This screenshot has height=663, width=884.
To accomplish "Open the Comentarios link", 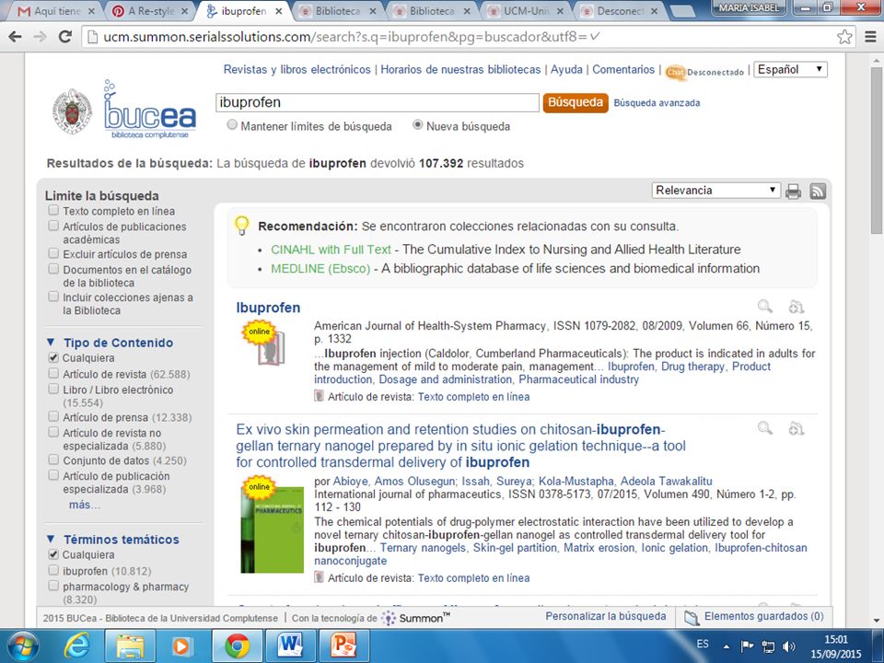I will click(623, 70).
